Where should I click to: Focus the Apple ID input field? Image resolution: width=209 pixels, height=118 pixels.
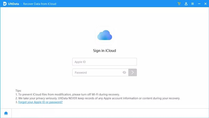104,62
